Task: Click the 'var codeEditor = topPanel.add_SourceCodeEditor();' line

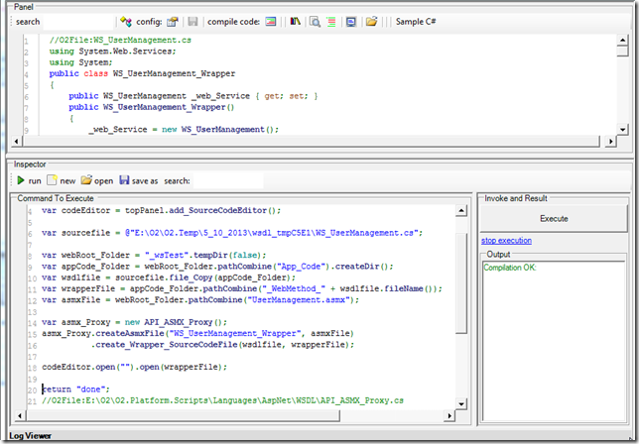Action: tap(161, 210)
